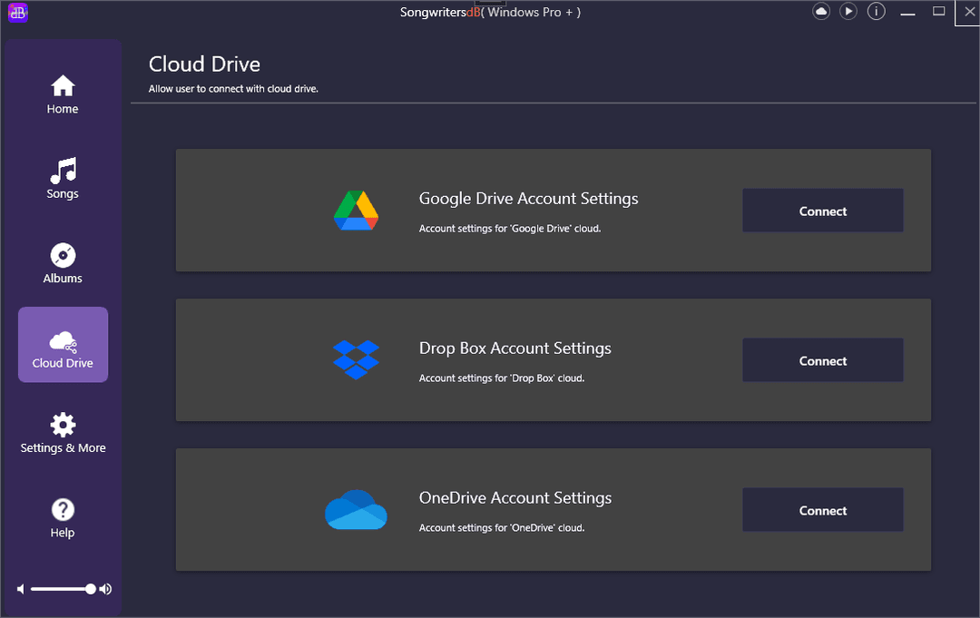
Task: Click the loud speaker icon beside slider
Action: click(105, 589)
